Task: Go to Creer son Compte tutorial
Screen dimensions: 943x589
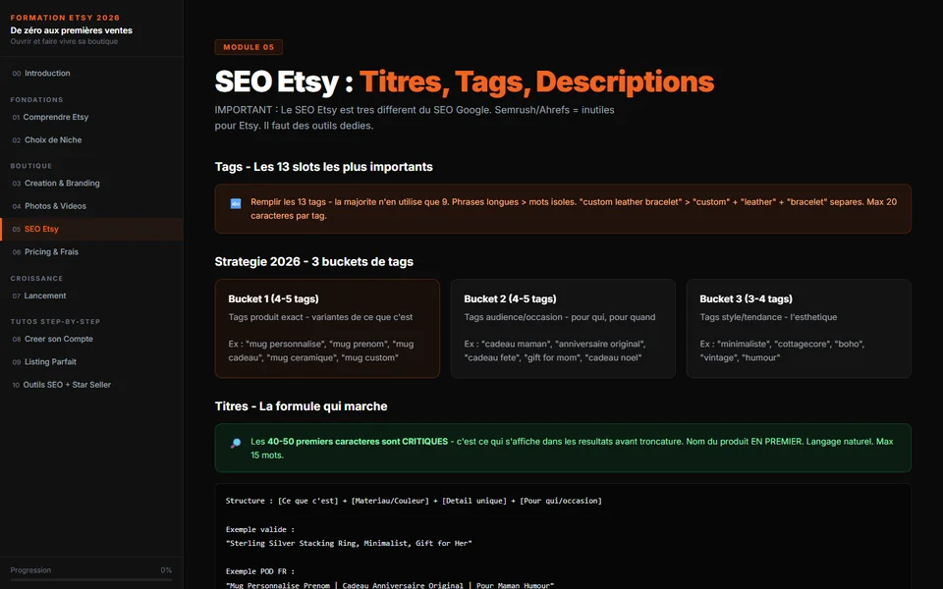Action: 91,339
